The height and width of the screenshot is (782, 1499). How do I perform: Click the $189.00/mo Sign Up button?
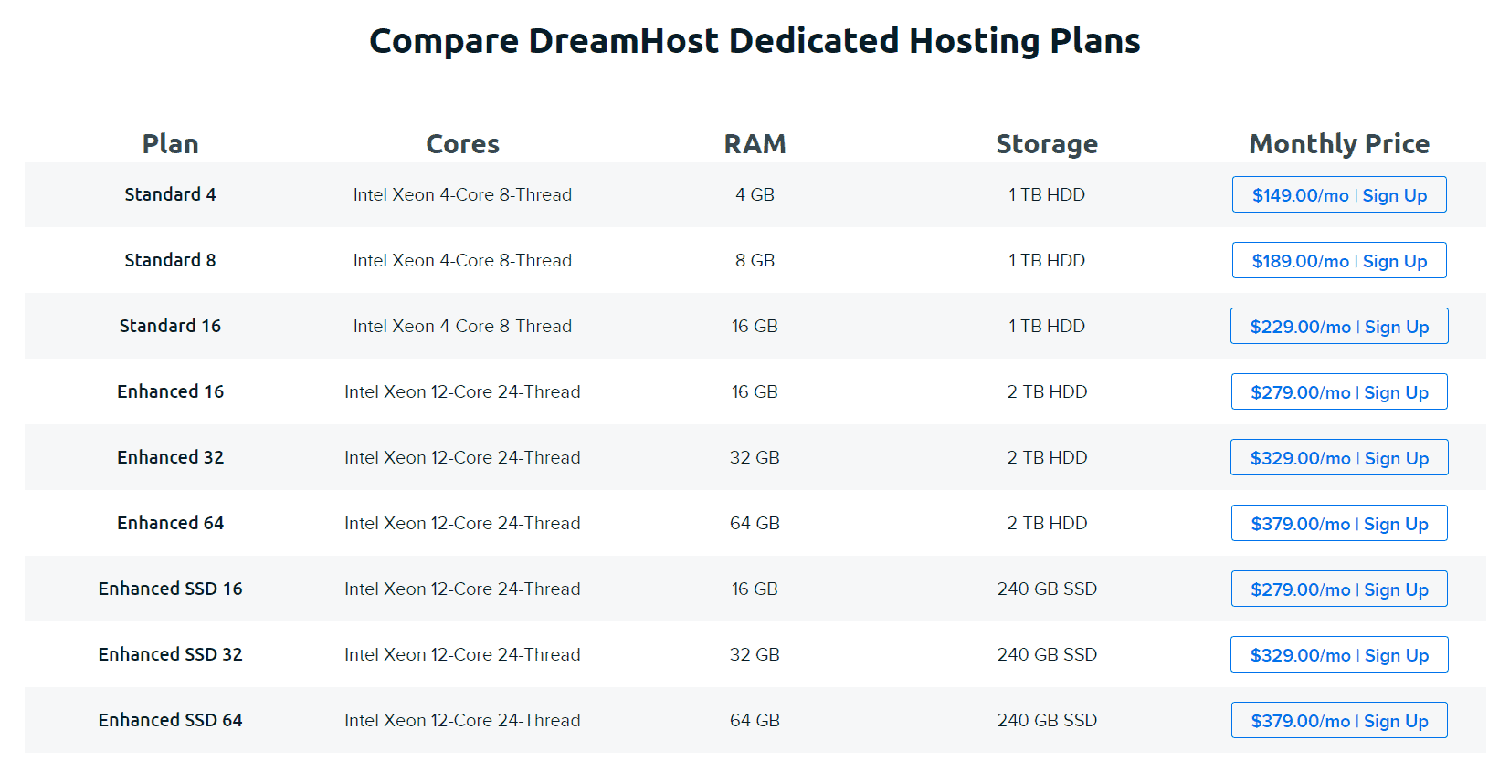[1338, 261]
